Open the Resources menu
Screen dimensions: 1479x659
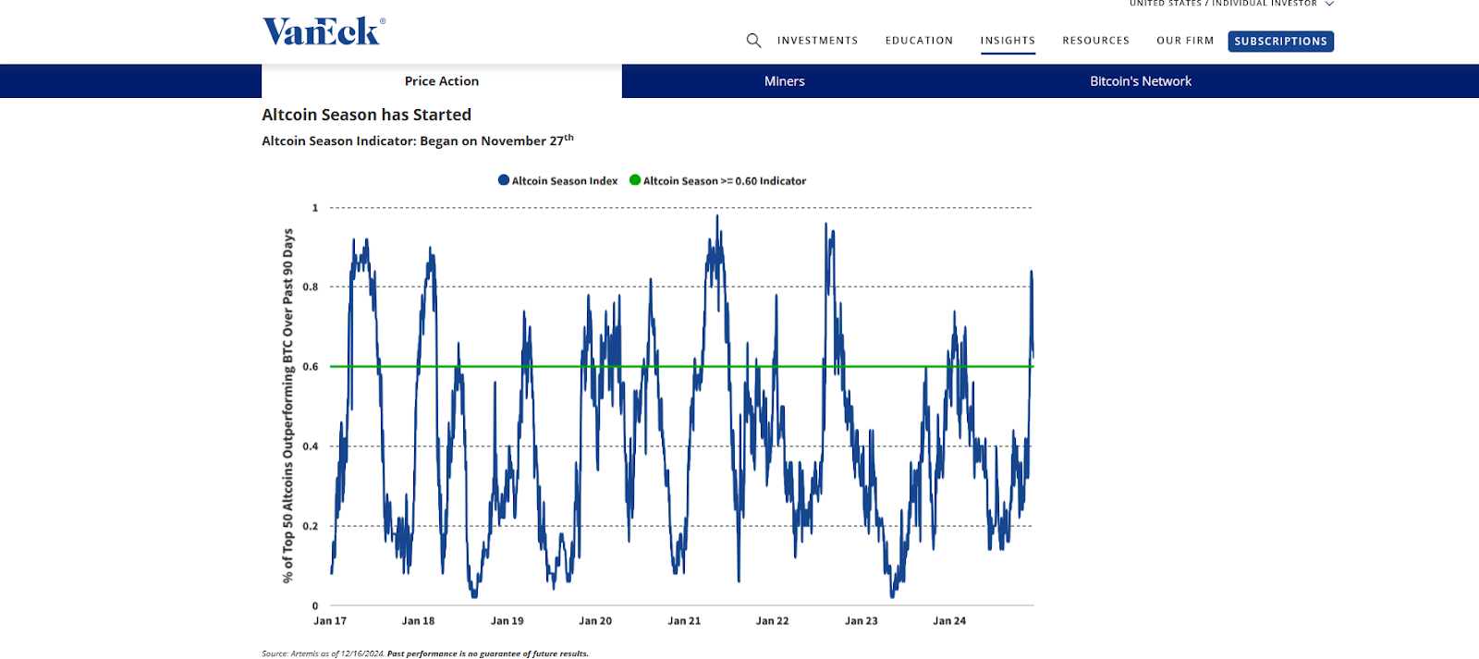coord(1095,41)
